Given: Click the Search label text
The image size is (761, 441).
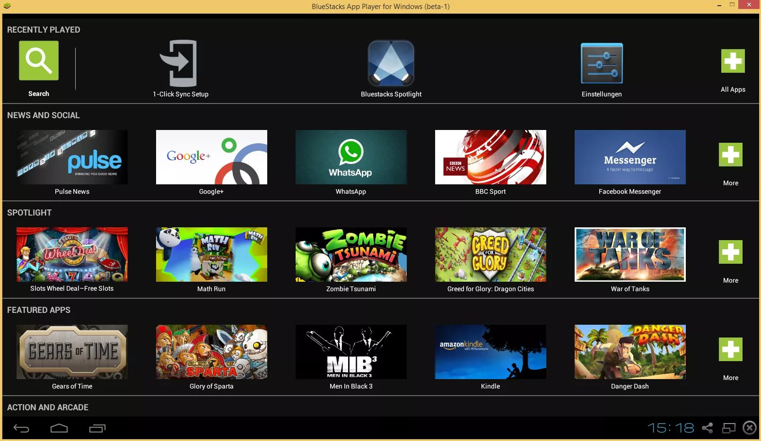Looking at the screenshot, I should pyautogui.click(x=39, y=94).
